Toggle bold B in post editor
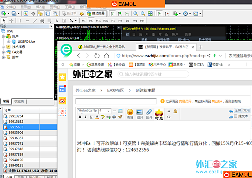Image resolution: width=252 pixels, height=178 pixels. (80, 117)
